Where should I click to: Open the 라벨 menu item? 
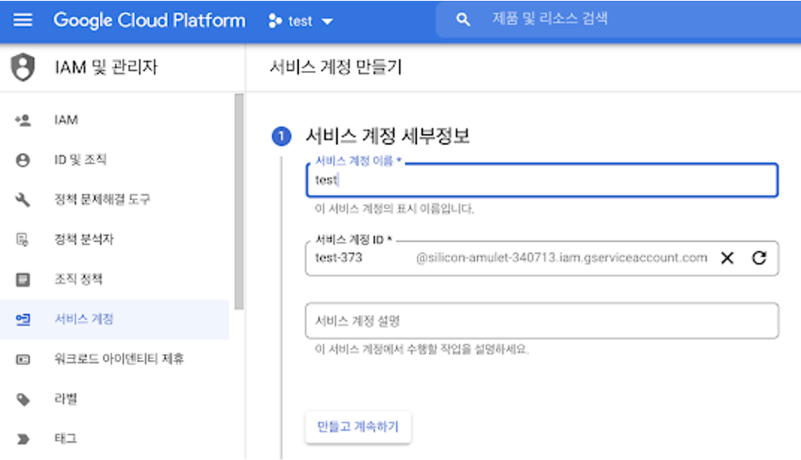pyautogui.click(x=114, y=400)
